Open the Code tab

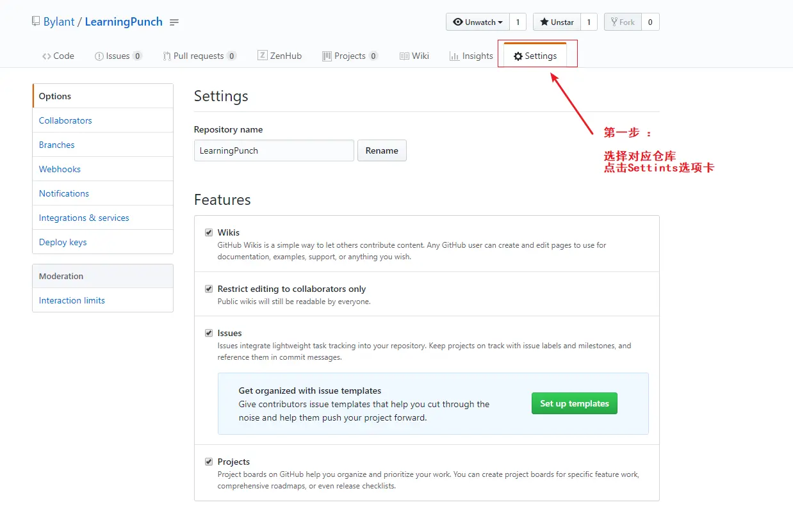[x=58, y=56]
